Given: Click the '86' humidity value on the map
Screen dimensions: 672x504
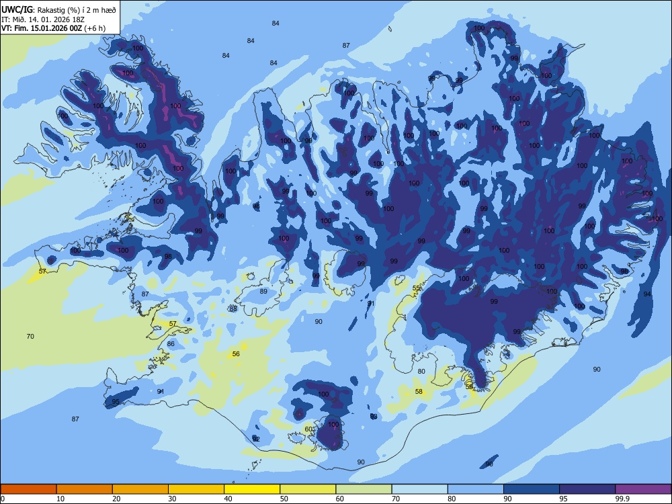Looking at the screenshot, I should [171, 343].
